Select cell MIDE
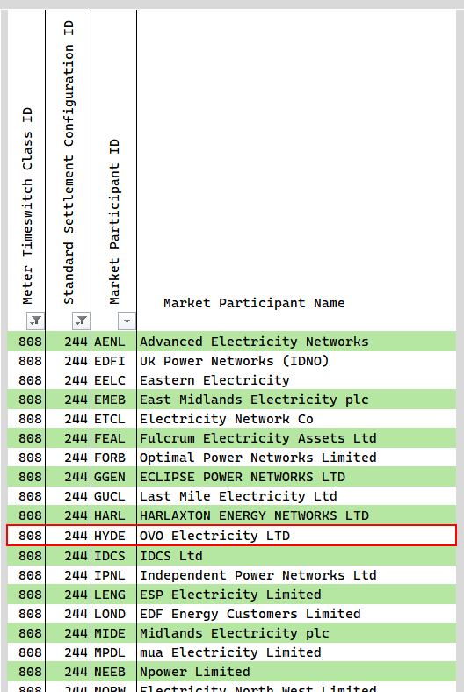The image size is (464, 692). click(x=113, y=633)
